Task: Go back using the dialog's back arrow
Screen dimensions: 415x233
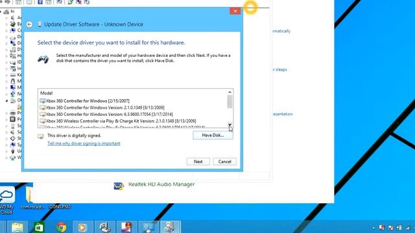Action: pos(29,25)
